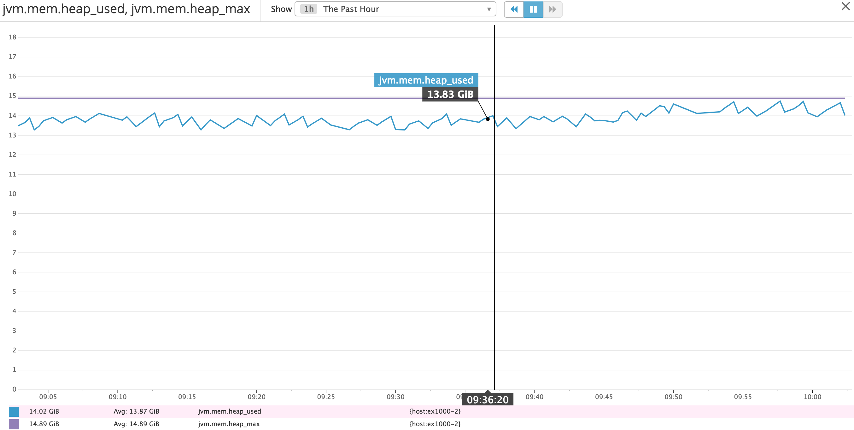This screenshot has width=854, height=430.
Task: Click the graph title jvm.mem.heap_used, heap_max
Action: [x=126, y=9]
